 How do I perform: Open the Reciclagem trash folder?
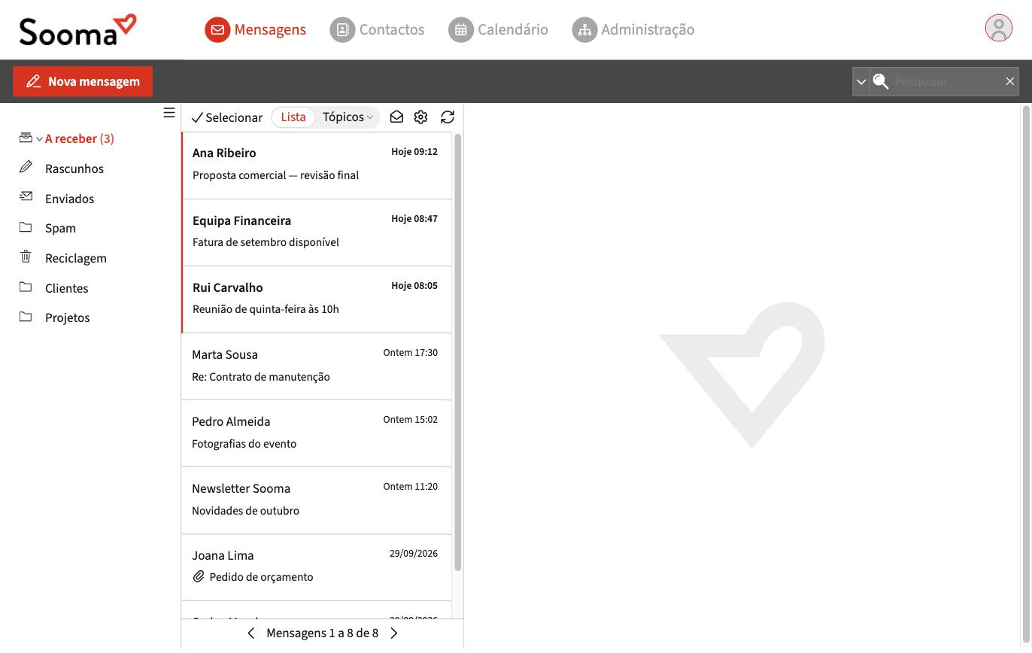coord(76,258)
